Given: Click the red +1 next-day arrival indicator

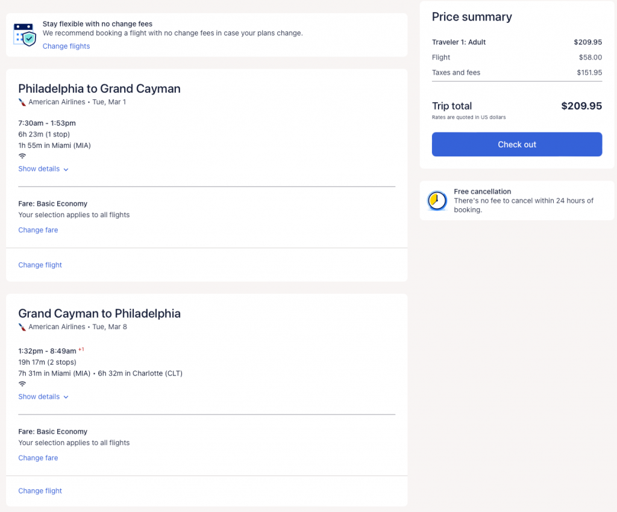Looking at the screenshot, I should coord(81,350).
